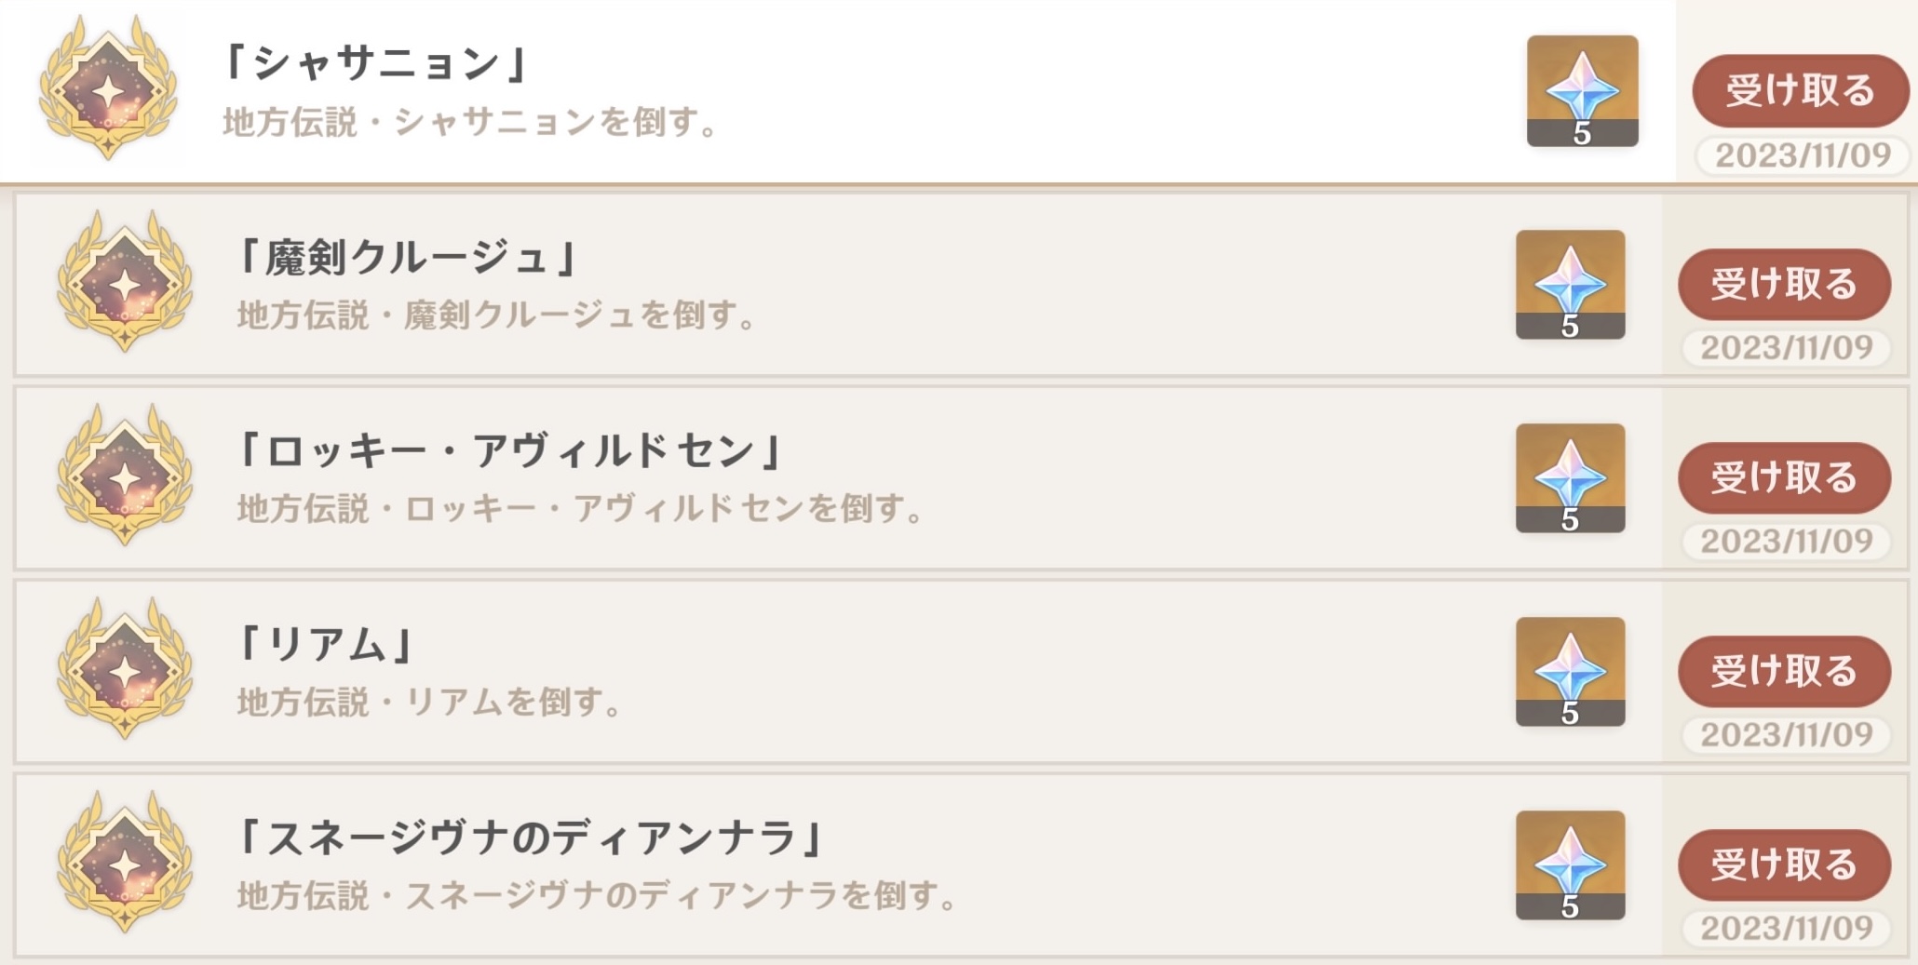The width and height of the screenshot is (1918, 965).
Task: Claim the シャサニョン reward with 受け取る
Action: click(x=1800, y=90)
